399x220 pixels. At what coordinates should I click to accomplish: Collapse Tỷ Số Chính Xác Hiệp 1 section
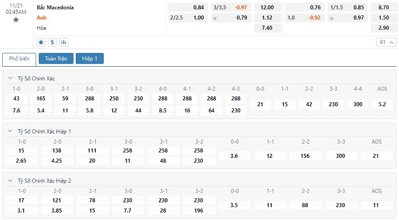click(10, 131)
